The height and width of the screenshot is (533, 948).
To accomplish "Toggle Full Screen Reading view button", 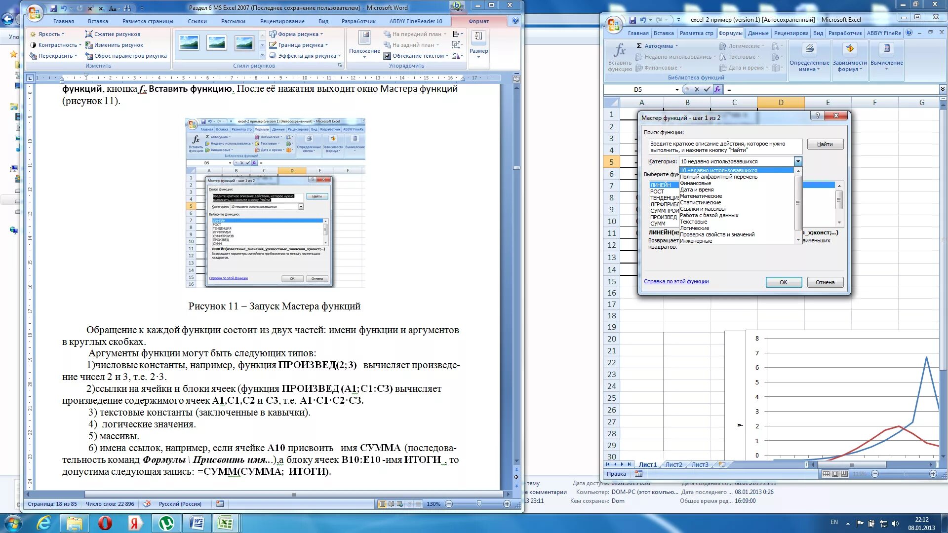I will pyautogui.click(x=391, y=504).
